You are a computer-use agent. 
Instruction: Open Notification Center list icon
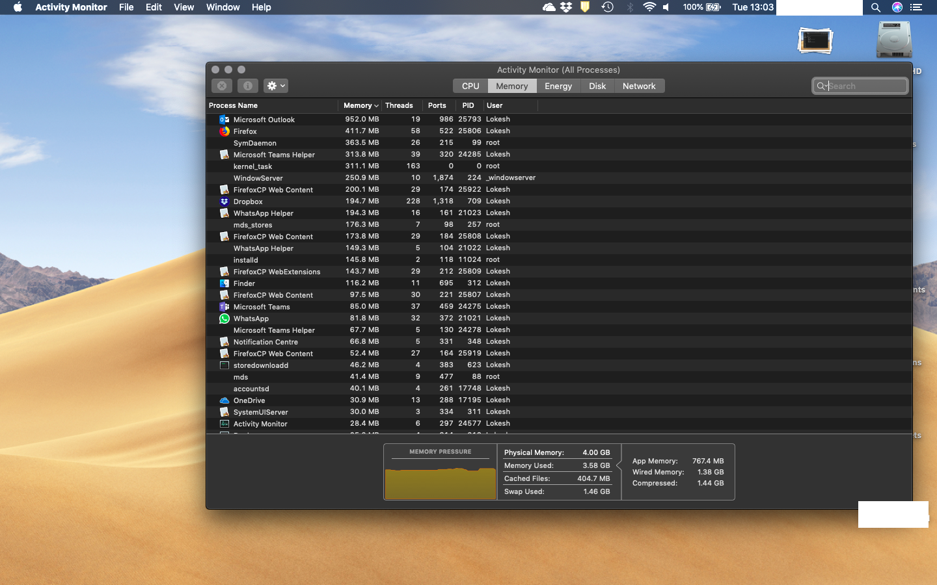(x=917, y=7)
